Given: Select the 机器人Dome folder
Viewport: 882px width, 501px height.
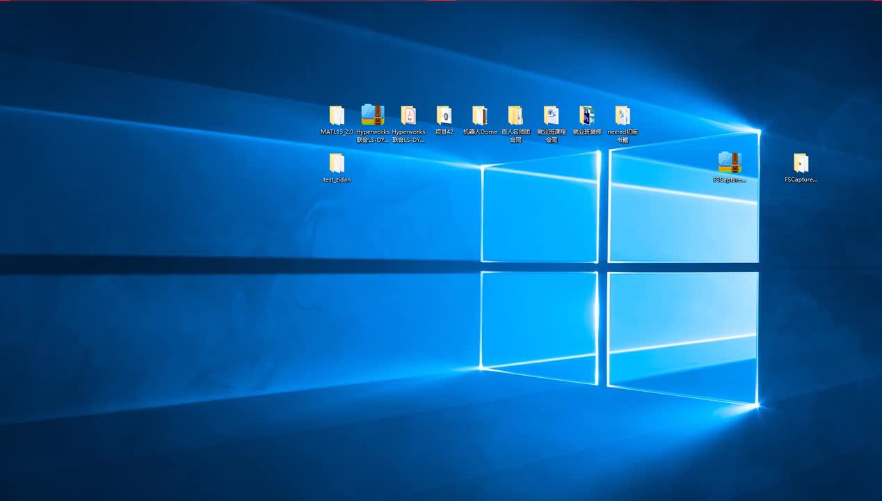Looking at the screenshot, I should click(480, 116).
